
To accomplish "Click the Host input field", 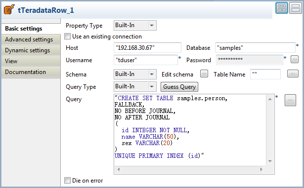I will (x=147, y=48).
